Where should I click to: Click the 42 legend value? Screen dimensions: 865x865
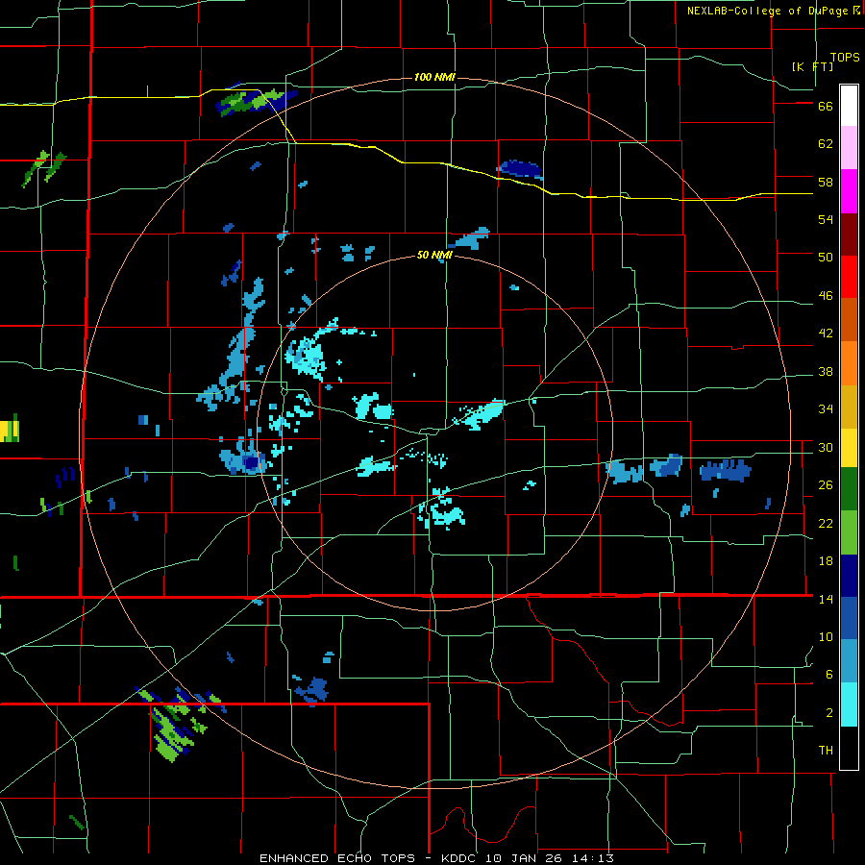[826, 334]
